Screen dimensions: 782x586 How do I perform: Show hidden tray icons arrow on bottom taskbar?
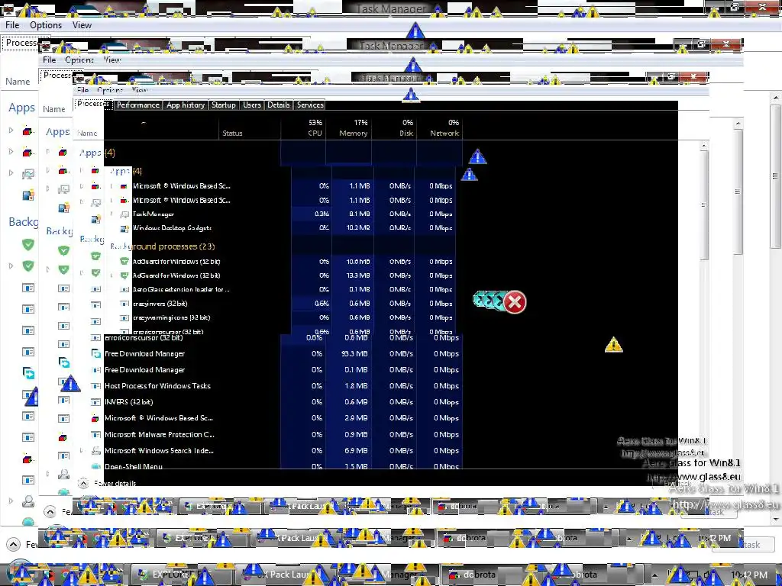654,575
